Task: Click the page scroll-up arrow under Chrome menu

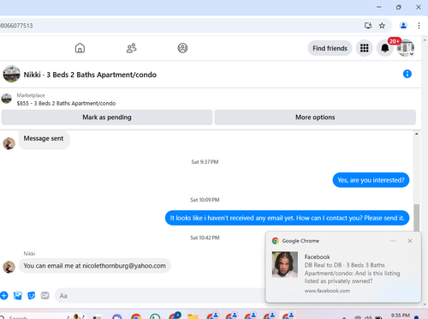Action: point(425,40)
